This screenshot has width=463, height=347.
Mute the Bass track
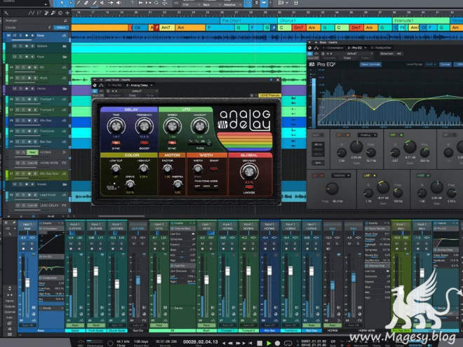point(15,36)
